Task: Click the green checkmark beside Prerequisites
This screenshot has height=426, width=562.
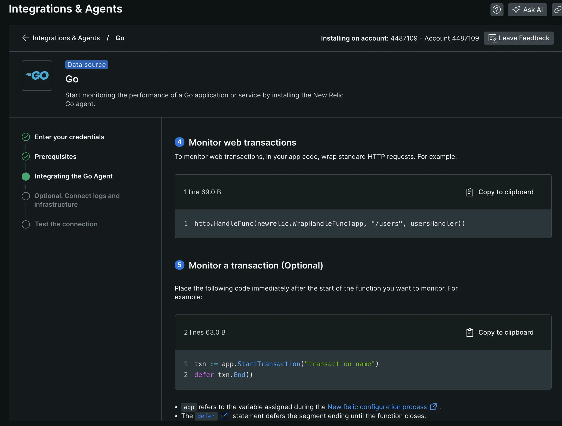Action: click(26, 156)
